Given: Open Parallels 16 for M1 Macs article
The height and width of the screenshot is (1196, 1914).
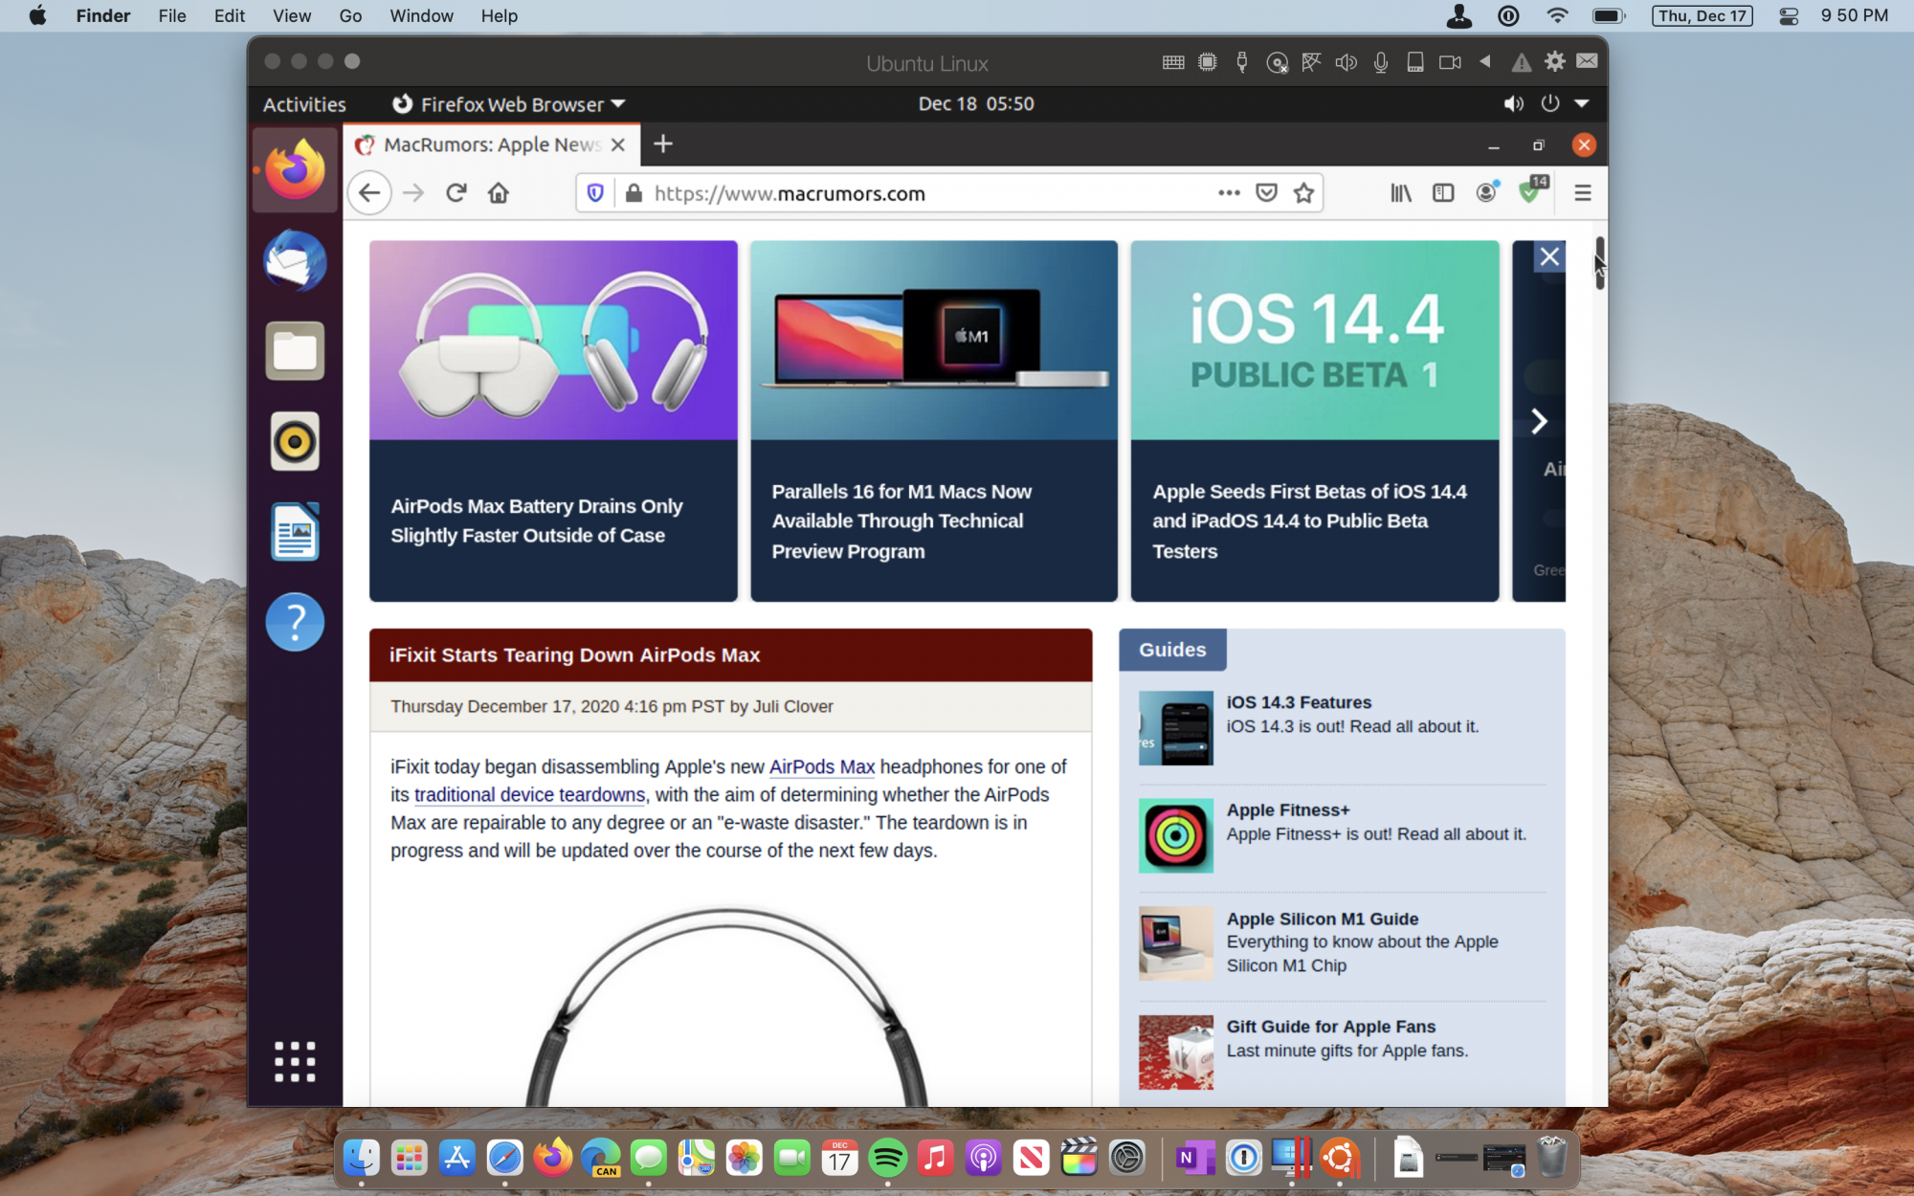Looking at the screenshot, I should 934,421.
